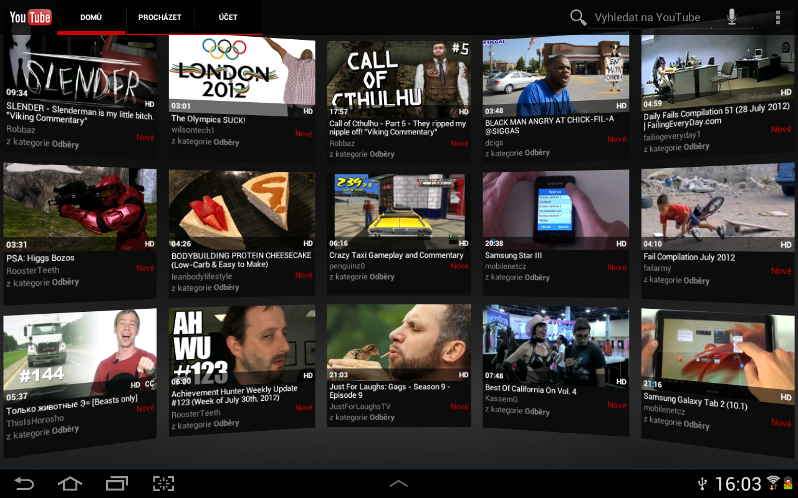The height and width of the screenshot is (498, 798).
Task: Tap the voice search microphone icon
Action: pyautogui.click(x=732, y=17)
